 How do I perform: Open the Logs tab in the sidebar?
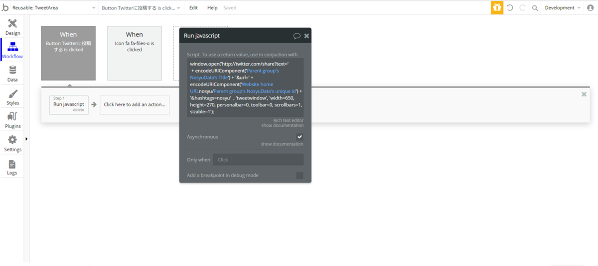[12, 167]
